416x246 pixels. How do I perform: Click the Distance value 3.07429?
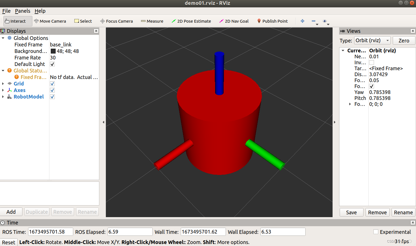click(378, 74)
